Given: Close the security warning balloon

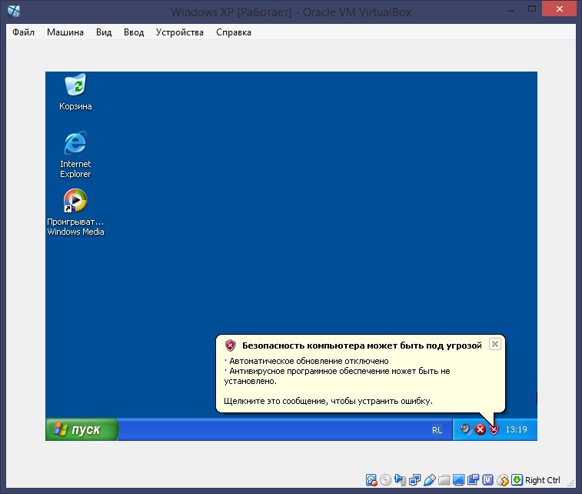Looking at the screenshot, I should tap(495, 344).
